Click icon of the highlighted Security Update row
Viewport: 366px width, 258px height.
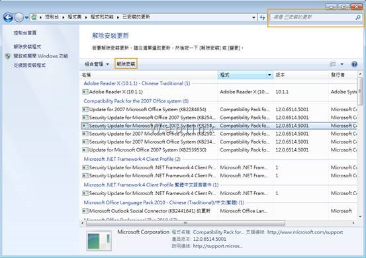pos(85,126)
